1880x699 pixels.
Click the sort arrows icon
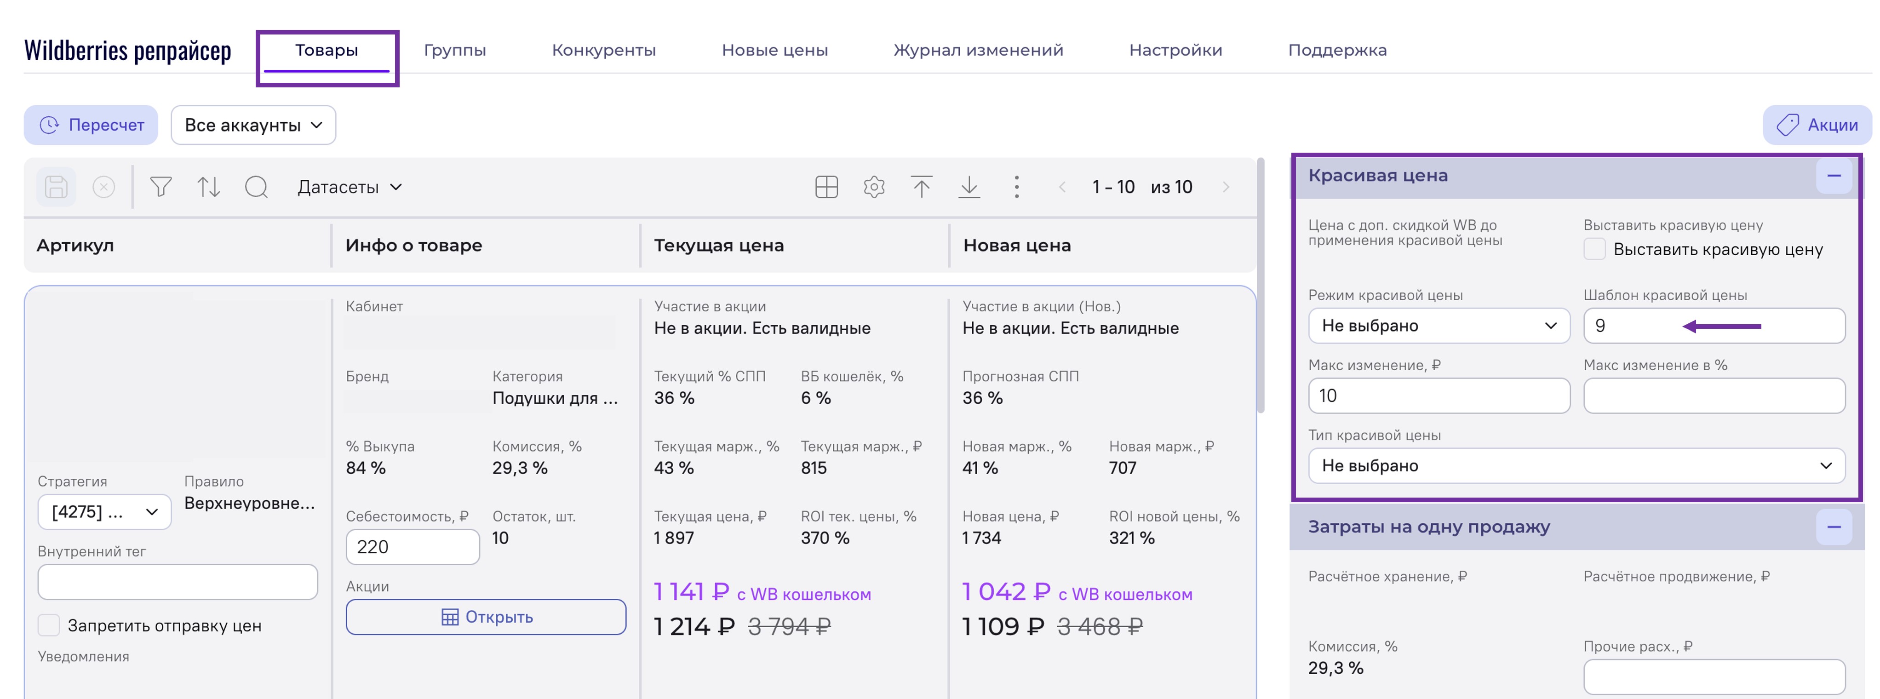pos(209,188)
